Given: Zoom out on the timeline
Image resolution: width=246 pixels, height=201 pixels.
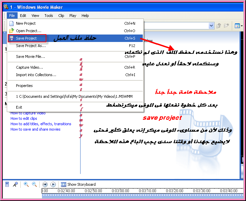Looking at the screenshot, I should pyautogui.click(x=34, y=184).
